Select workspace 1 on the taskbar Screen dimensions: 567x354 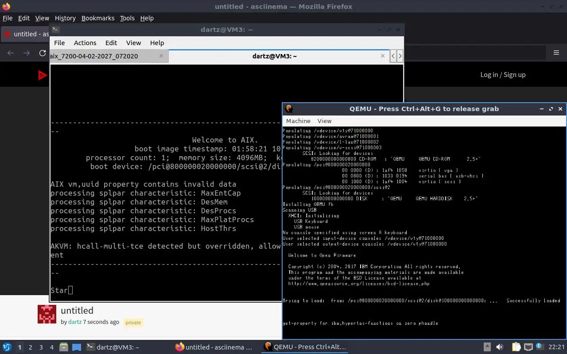(x=20, y=347)
